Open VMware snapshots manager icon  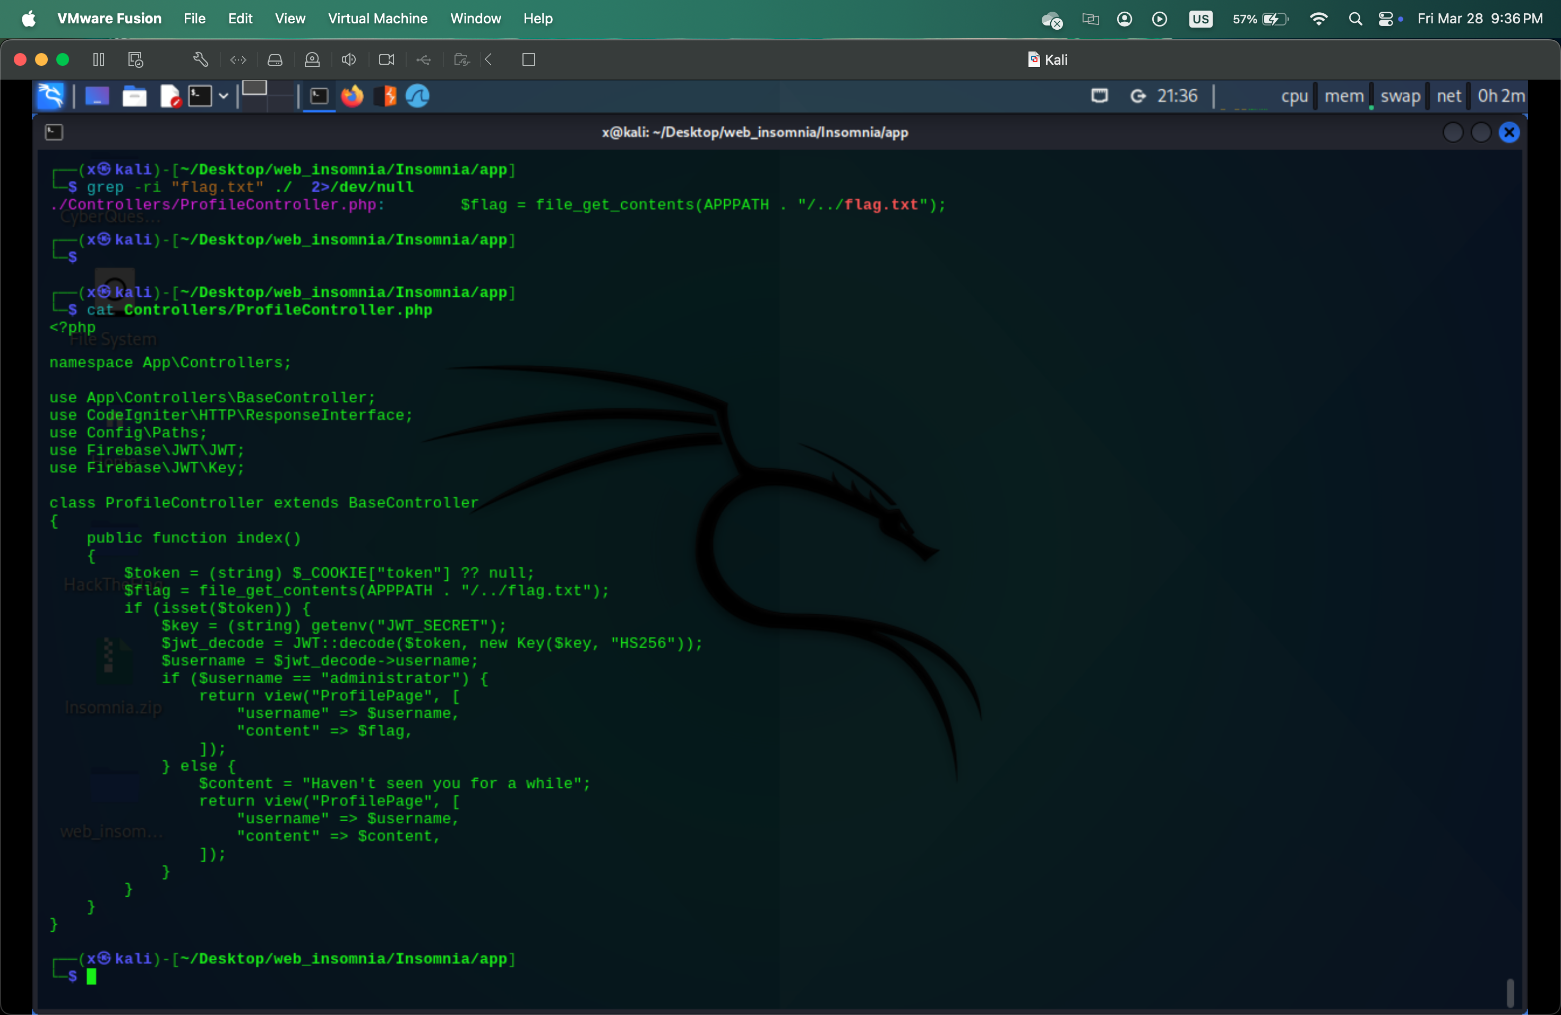pos(136,59)
